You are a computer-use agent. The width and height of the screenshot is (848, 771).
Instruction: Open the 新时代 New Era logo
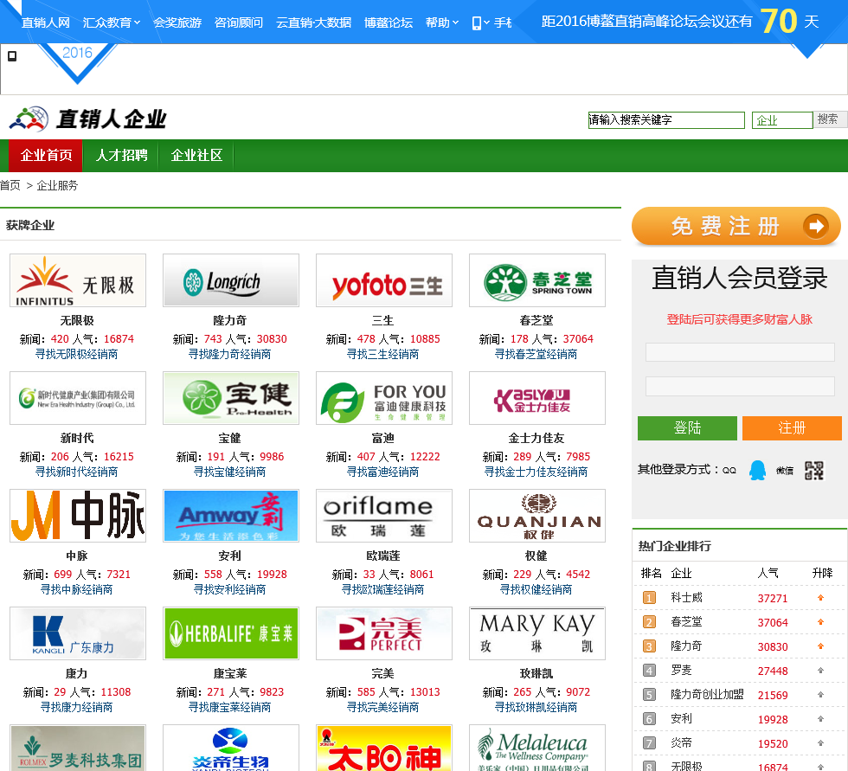coord(78,398)
